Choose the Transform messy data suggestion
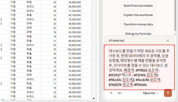 (138, 24)
